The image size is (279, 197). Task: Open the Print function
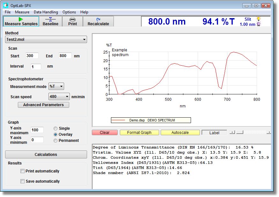point(72,21)
